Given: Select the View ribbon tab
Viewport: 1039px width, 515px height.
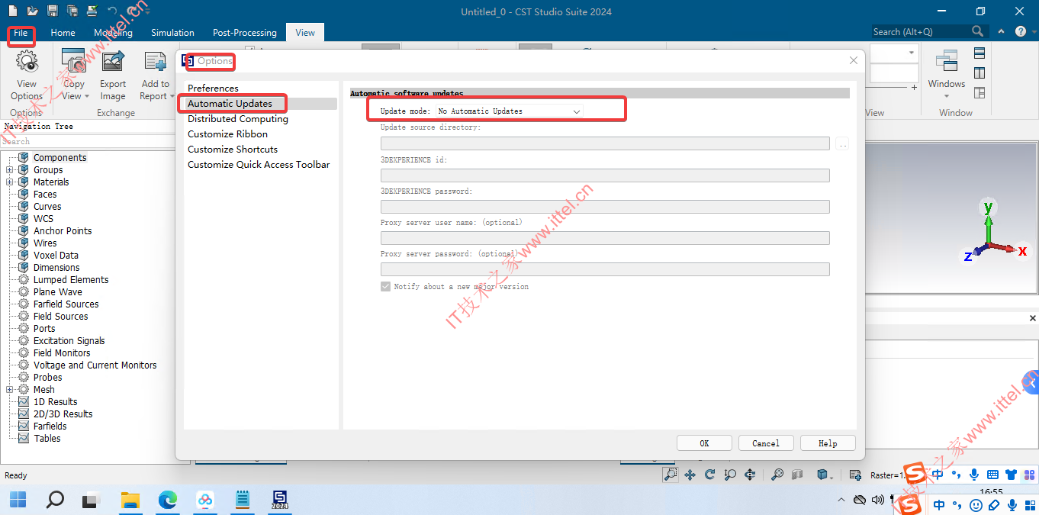Looking at the screenshot, I should (305, 33).
